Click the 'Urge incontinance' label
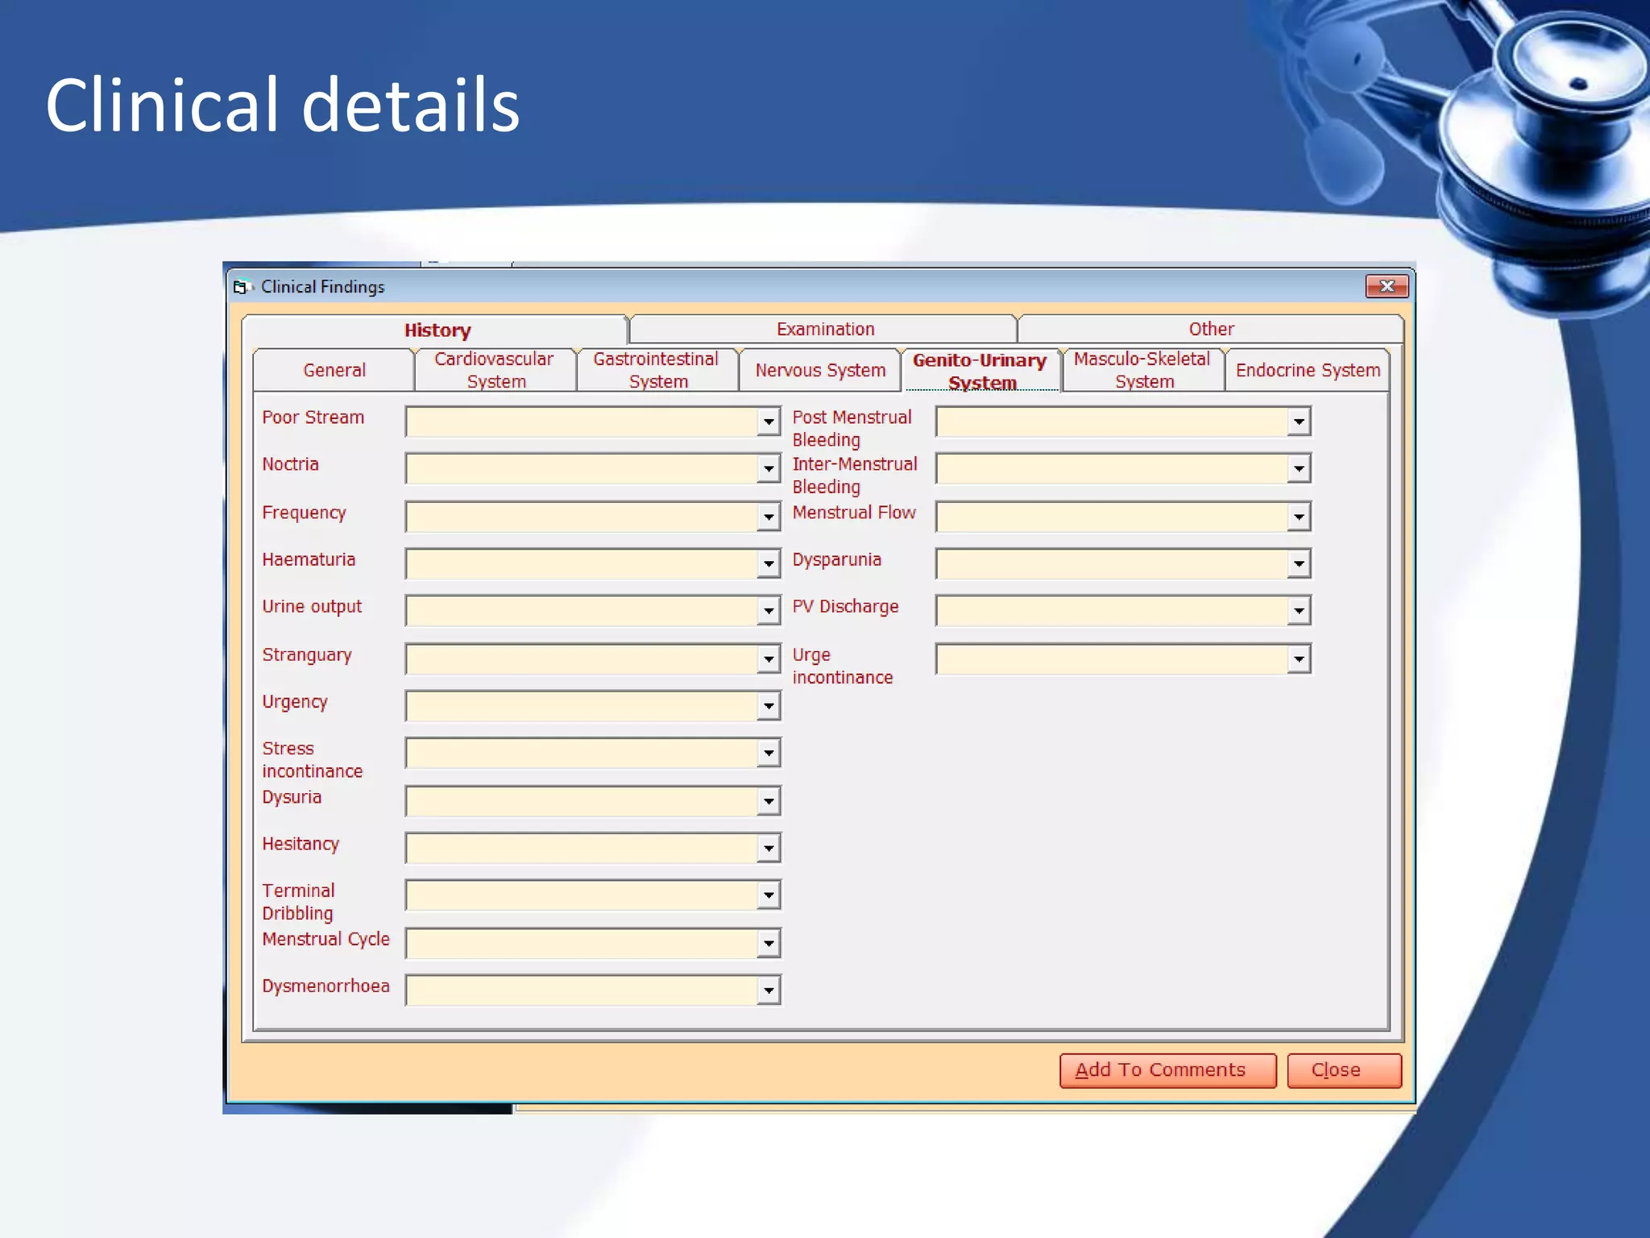The image size is (1650, 1238). click(x=843, y=666)
